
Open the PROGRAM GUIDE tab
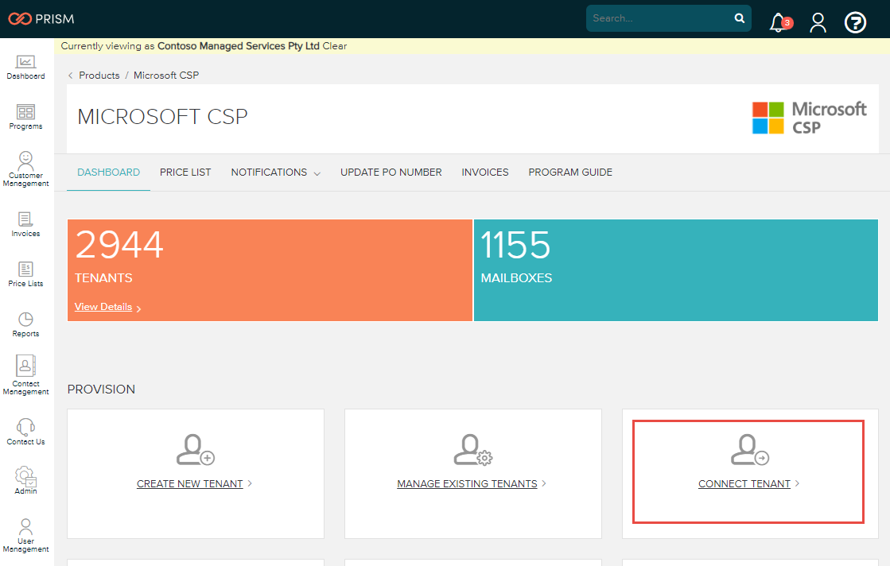(570, 172)
